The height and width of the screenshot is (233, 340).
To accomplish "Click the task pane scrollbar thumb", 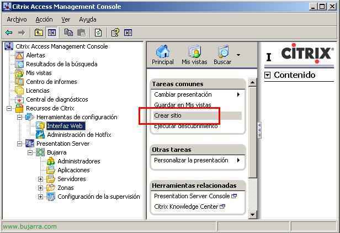I will (x=252, y=132).
